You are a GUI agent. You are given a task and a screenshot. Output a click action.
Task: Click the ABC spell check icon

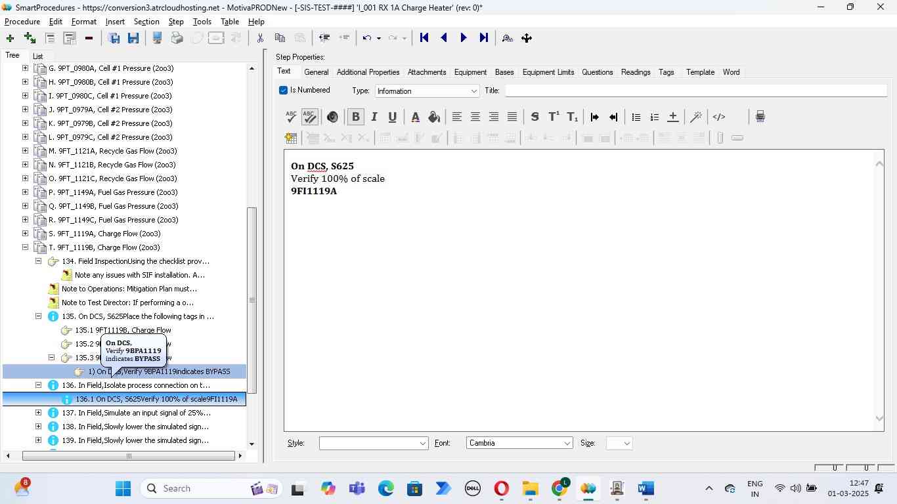291,117
